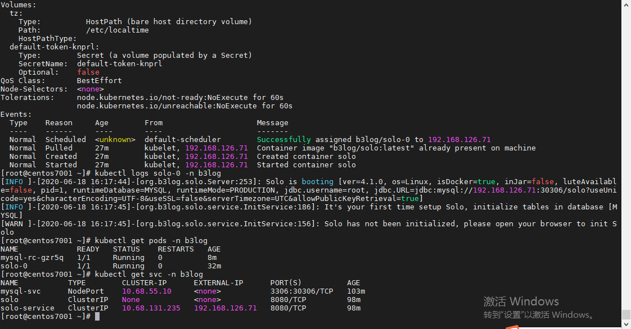
Task: Click the <unknown> age value in Events
Action: pos(115,140)
